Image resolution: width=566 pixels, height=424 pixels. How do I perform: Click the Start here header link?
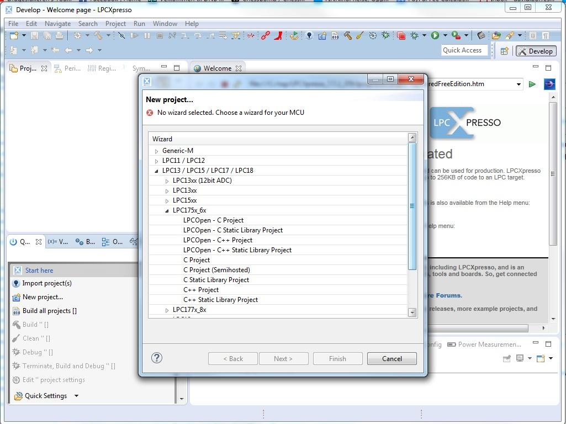click(39, 271)
